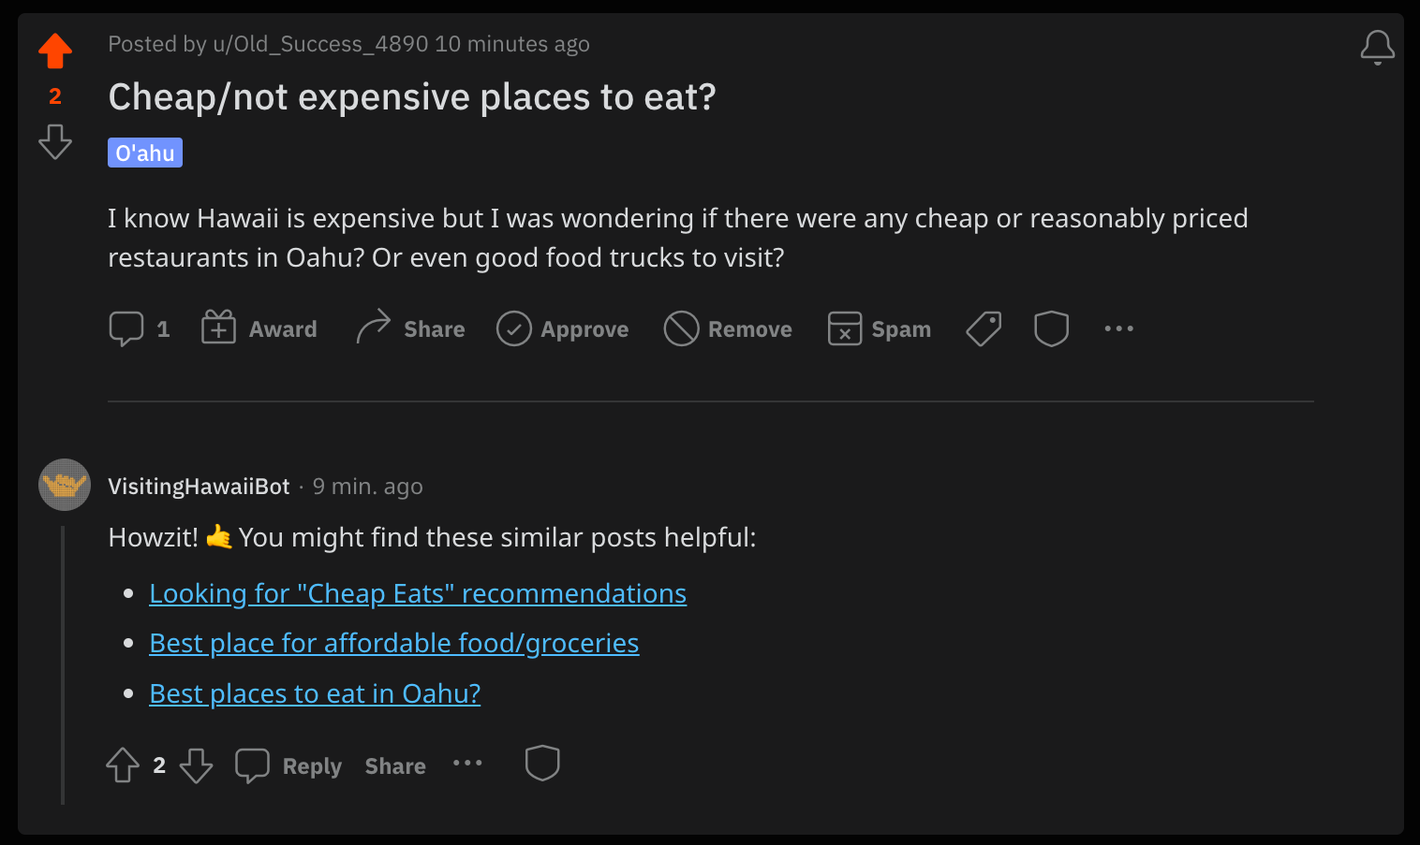Image resolution: width=1420 pixels, height=845 pixels.
Task: Toggle post notifications with the bell icon
Action: [1377, 47]
